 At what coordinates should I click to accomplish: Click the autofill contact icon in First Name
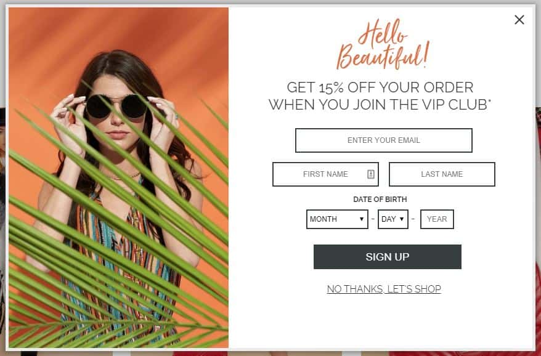point(370,174)
